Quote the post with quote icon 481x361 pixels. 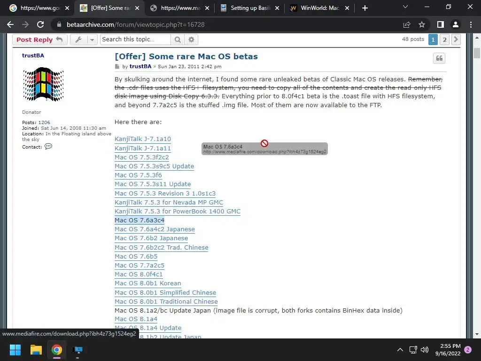coord(439,58)
